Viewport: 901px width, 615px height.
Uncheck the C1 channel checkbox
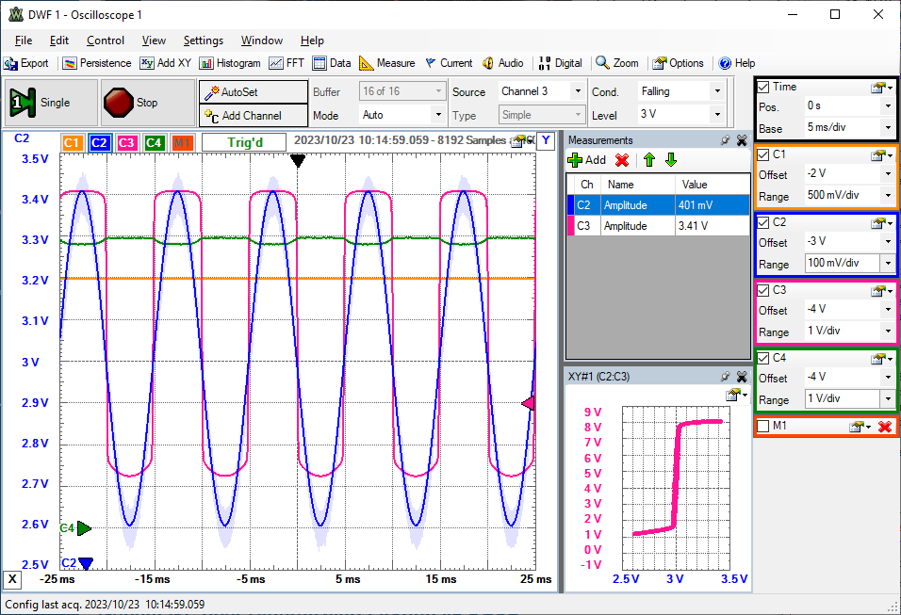(763, 154)
